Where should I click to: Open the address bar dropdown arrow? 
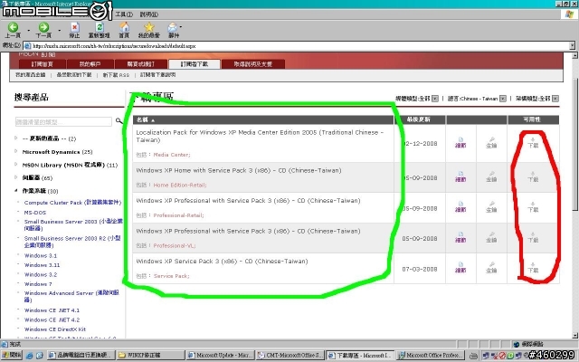coord(572,46)
